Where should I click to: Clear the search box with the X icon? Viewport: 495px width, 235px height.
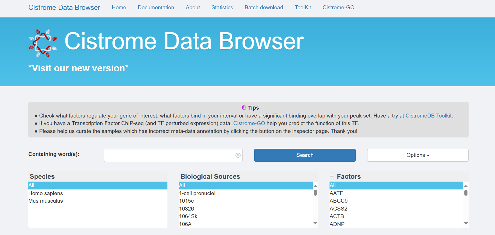pos(238,155)
